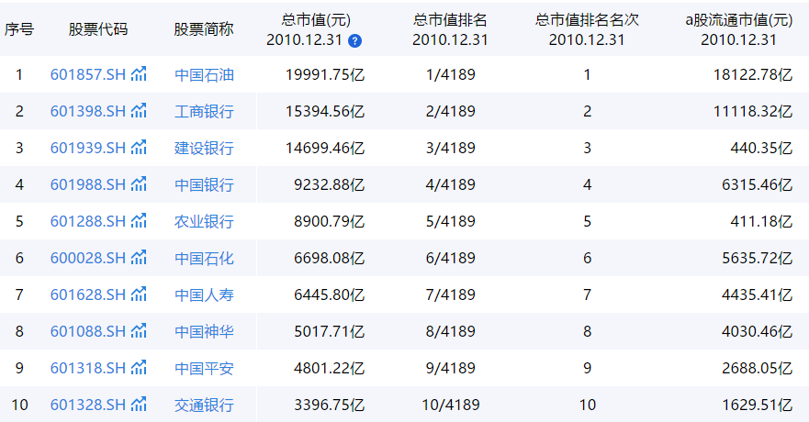Open stock code 601288.SH link
Screen dimensions: 809x422
(88, 222)
